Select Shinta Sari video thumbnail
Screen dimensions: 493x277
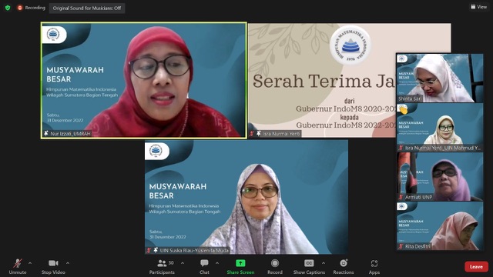pos(440,78)
